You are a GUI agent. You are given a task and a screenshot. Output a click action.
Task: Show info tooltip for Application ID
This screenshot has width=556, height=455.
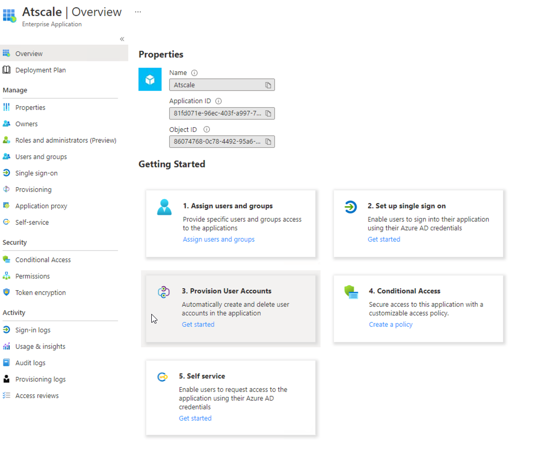coord(219,101)
